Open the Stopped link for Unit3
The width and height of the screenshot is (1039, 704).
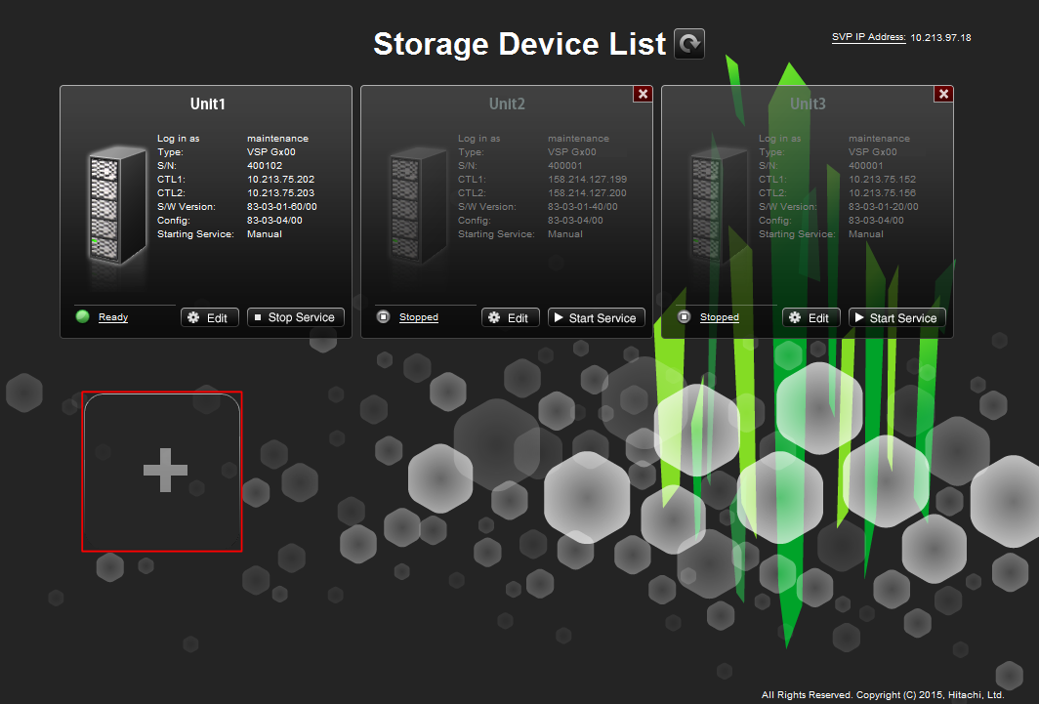[720, 317]
